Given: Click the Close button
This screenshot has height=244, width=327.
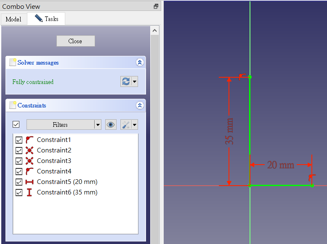Looking at the screenshot, I should pyautogui.click(x=75, y=41).
